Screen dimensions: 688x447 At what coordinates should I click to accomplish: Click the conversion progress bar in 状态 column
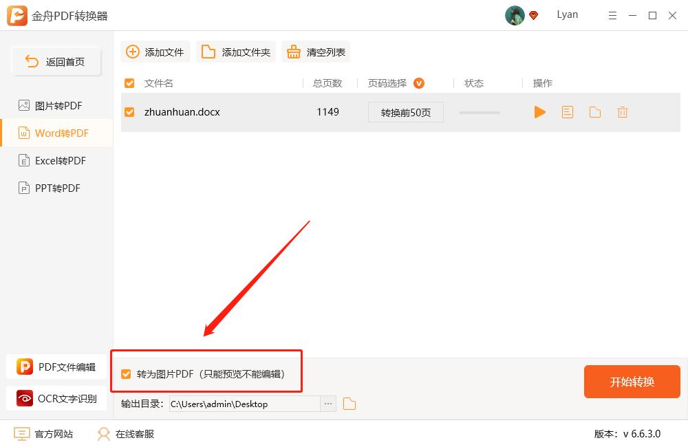click(x=479, y=112)
